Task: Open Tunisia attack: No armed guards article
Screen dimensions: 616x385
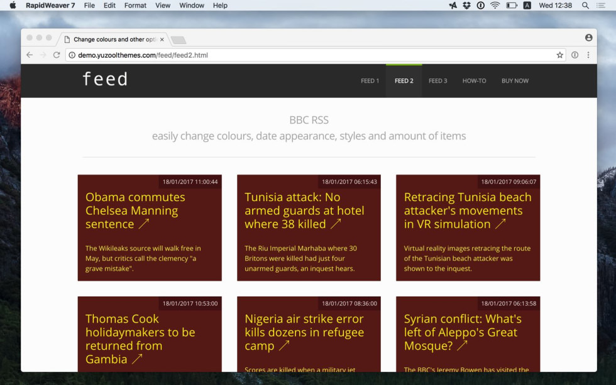Action: tap(304, 210)
